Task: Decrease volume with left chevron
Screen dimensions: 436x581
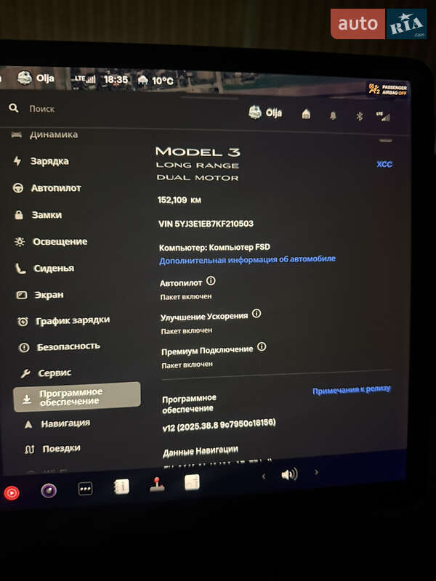Action: click(x=264, y=476)
